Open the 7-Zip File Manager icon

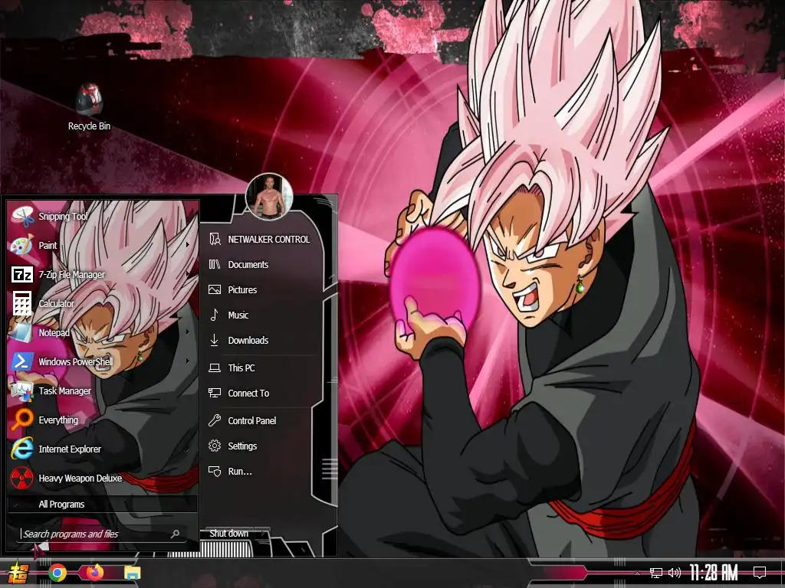22,275
